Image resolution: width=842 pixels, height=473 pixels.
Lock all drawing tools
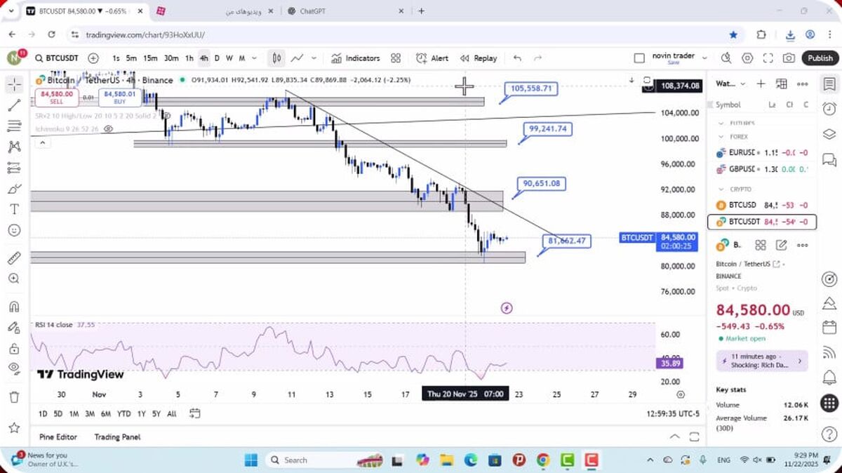tap(14, 348)
